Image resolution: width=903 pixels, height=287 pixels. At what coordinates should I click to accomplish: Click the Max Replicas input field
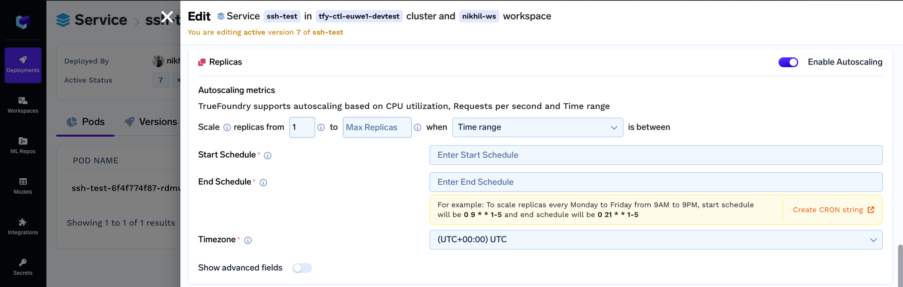pos(377,127)
